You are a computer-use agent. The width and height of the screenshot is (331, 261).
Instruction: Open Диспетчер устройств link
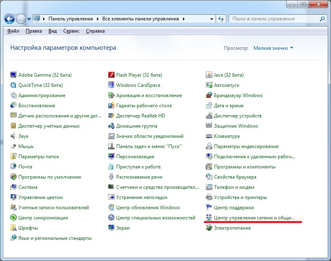tap(238, 116)
